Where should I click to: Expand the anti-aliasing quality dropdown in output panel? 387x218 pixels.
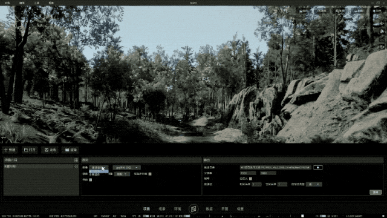click(314, 184)
